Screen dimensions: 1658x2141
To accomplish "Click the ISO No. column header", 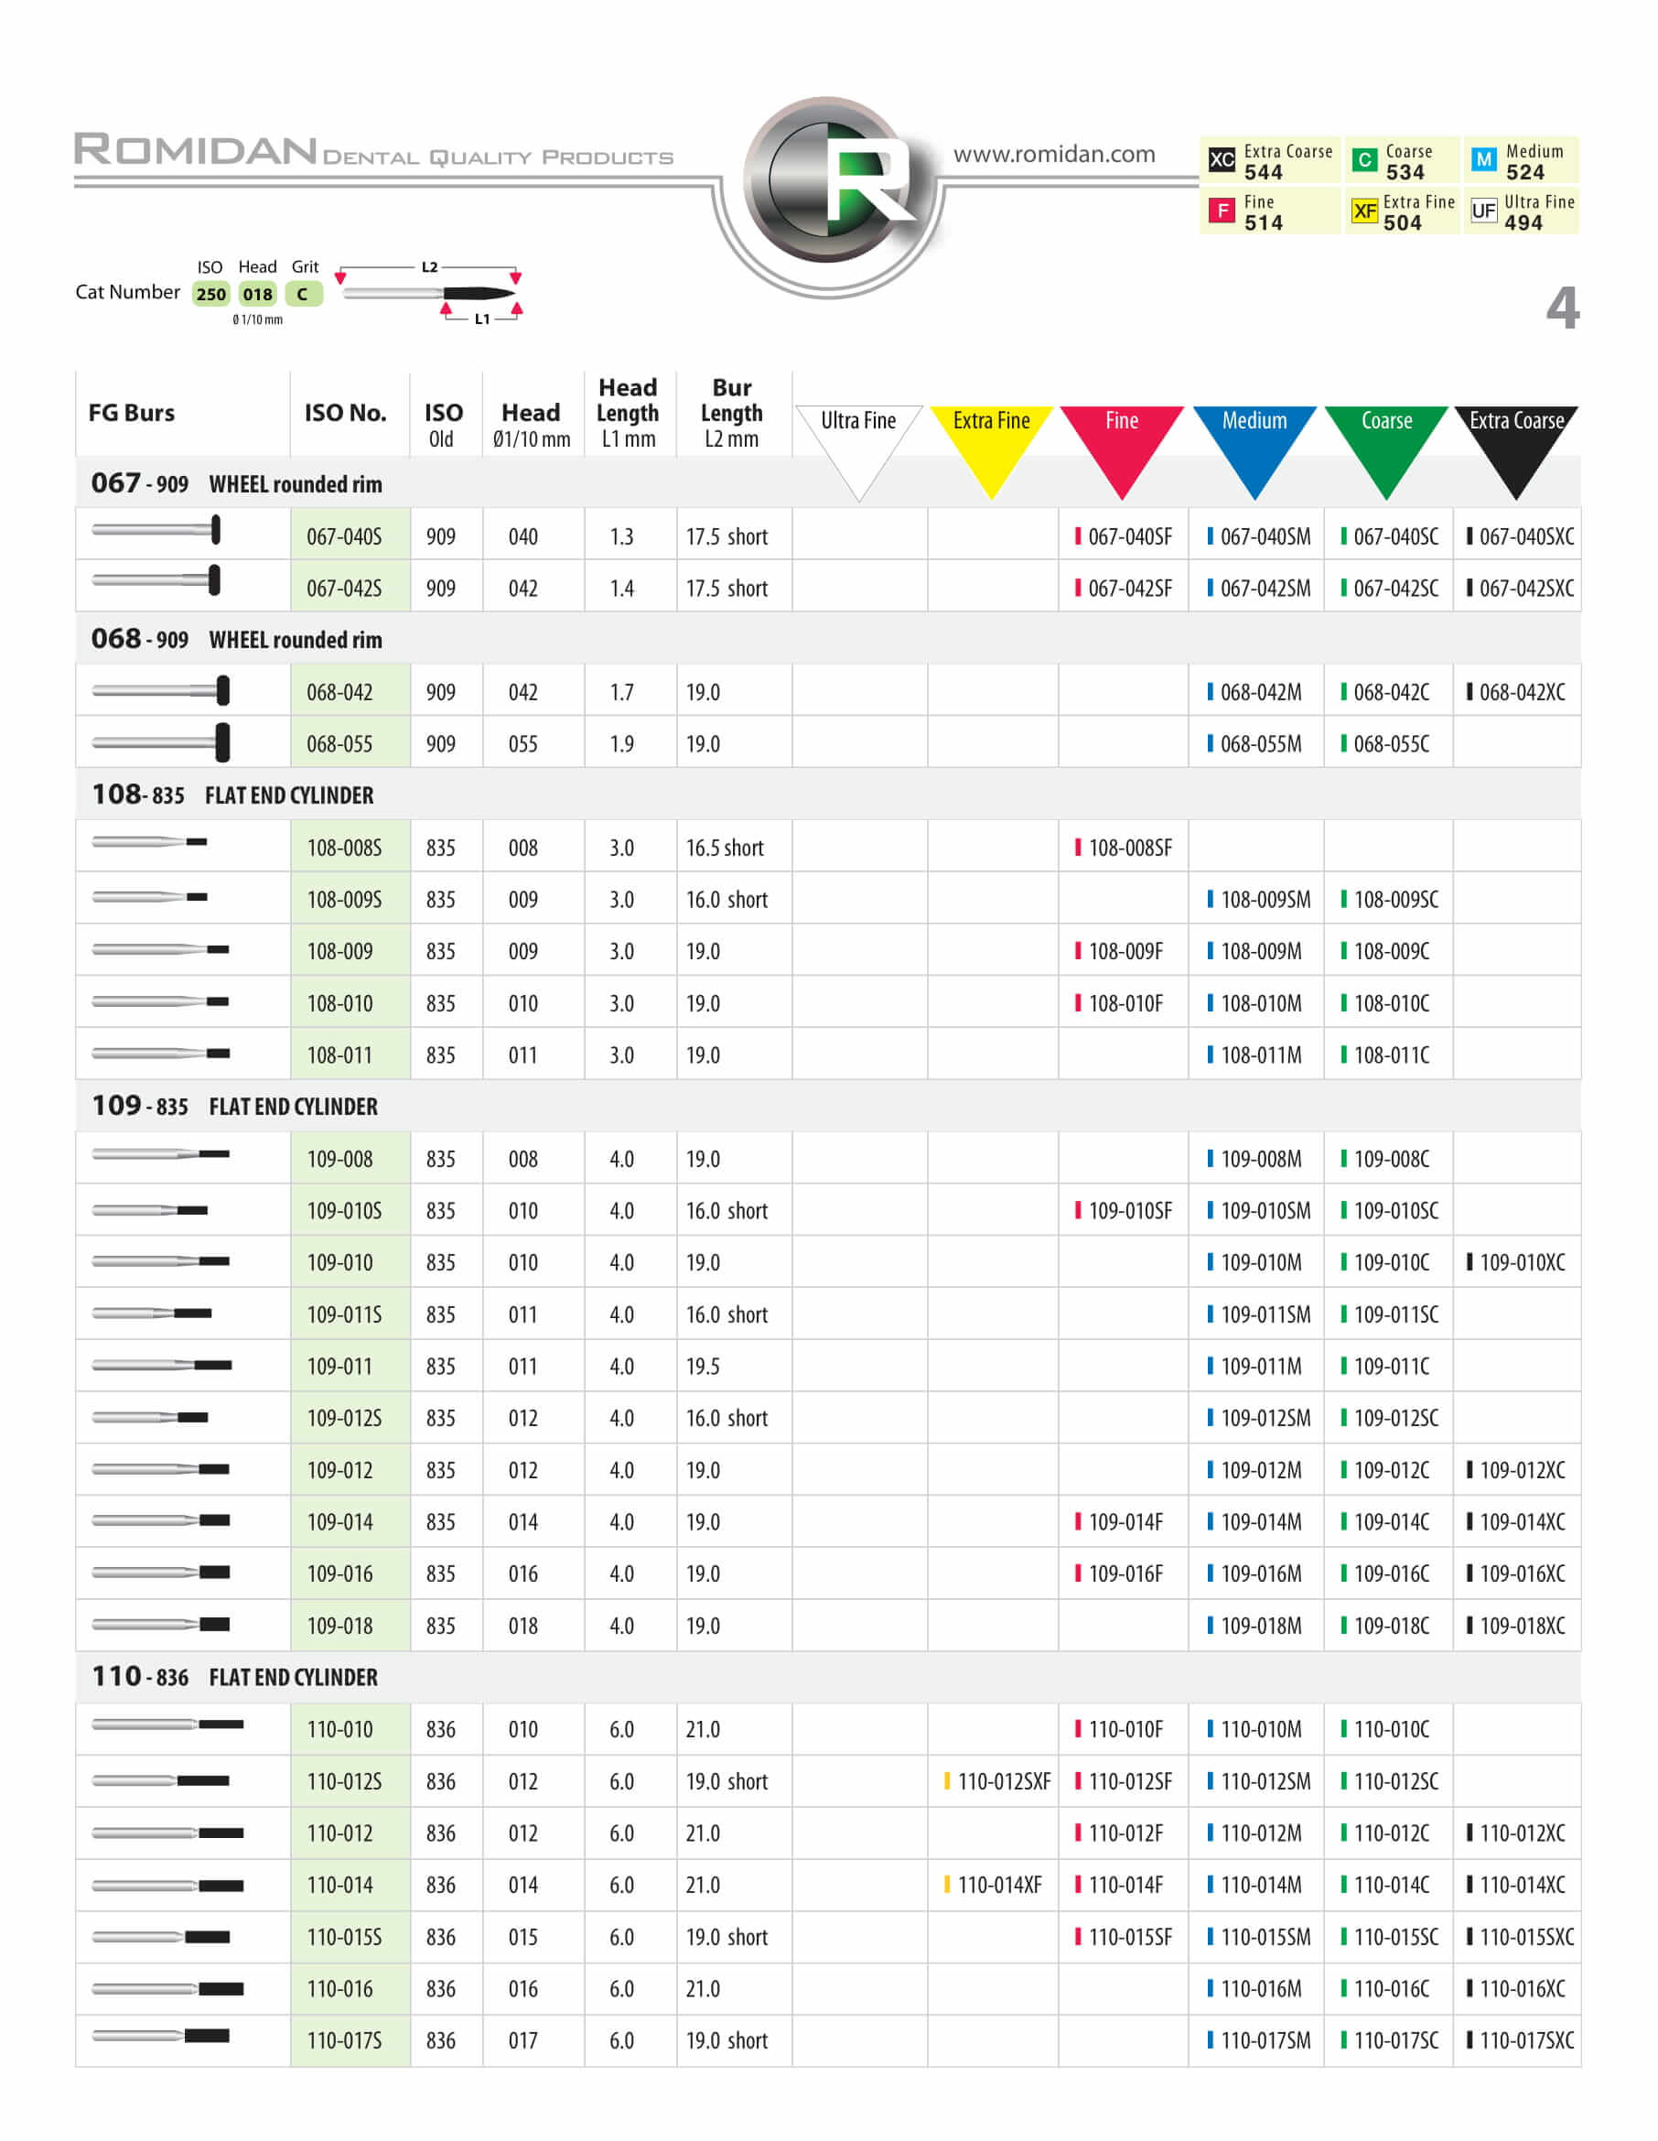I will coord(345,413).
